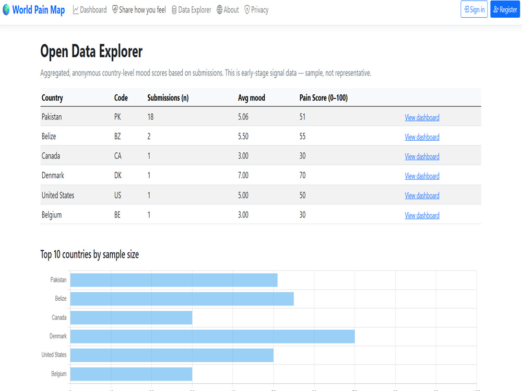View dashboard for Belgium

[x=422, y=215]
